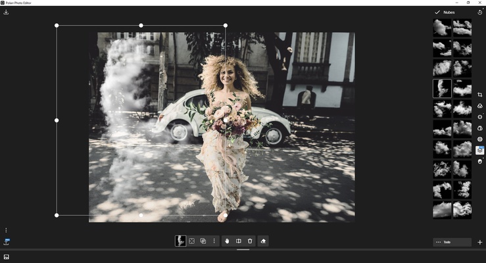Click the bottom-right handle of overlay bounding box
This screenshot has height=263, width=486.
click(x=226, y=215)
